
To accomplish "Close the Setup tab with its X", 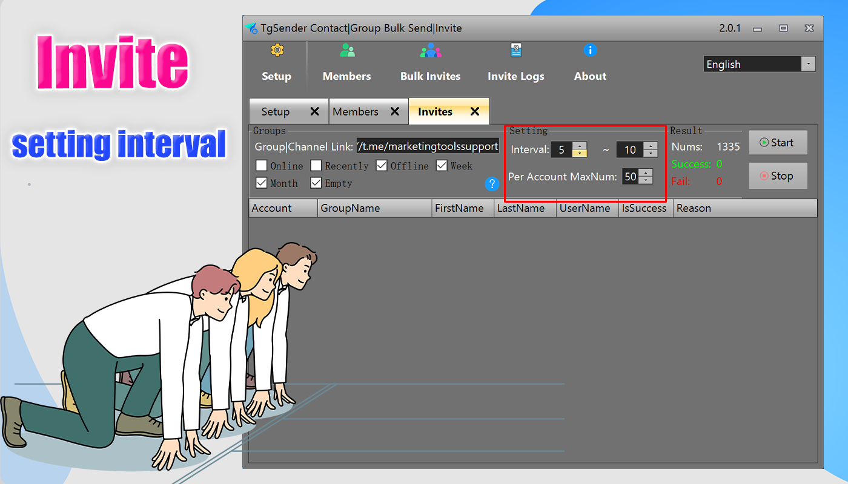I will tap(314, 111).
